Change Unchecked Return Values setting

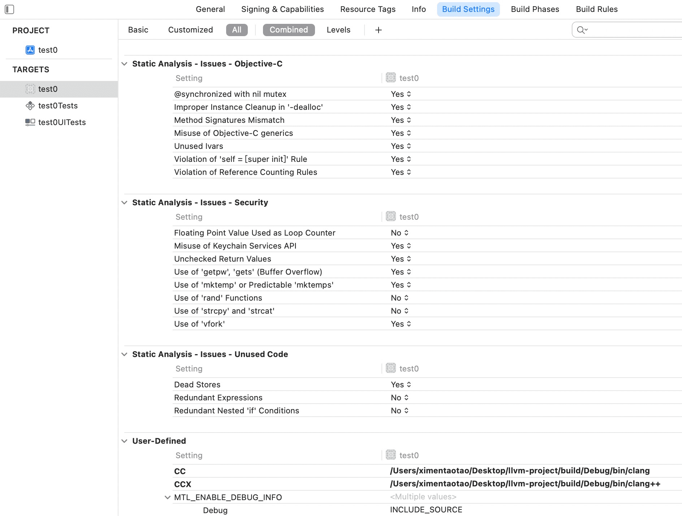click(x=401, y=259)
